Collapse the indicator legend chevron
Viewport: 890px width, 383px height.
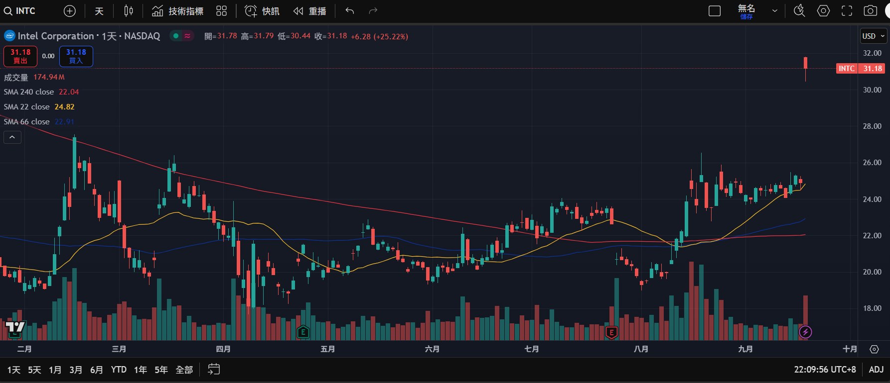[x=12, y=137]
